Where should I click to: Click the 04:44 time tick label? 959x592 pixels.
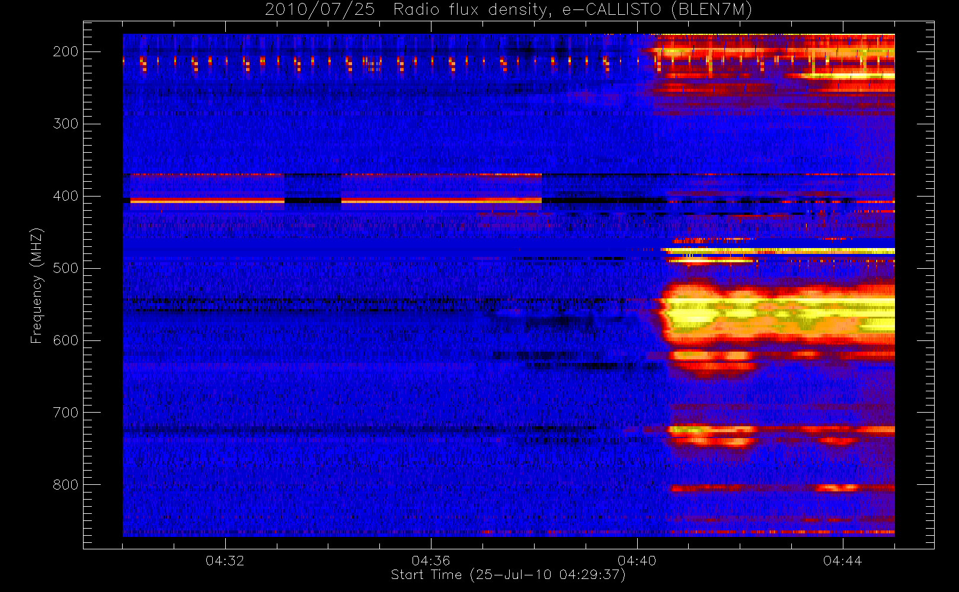[842, 560]
